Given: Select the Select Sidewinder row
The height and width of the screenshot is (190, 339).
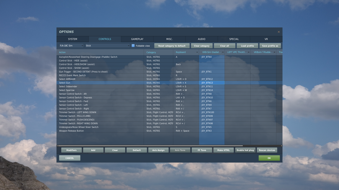Looking at the screenshot, I should click(169, 87).
